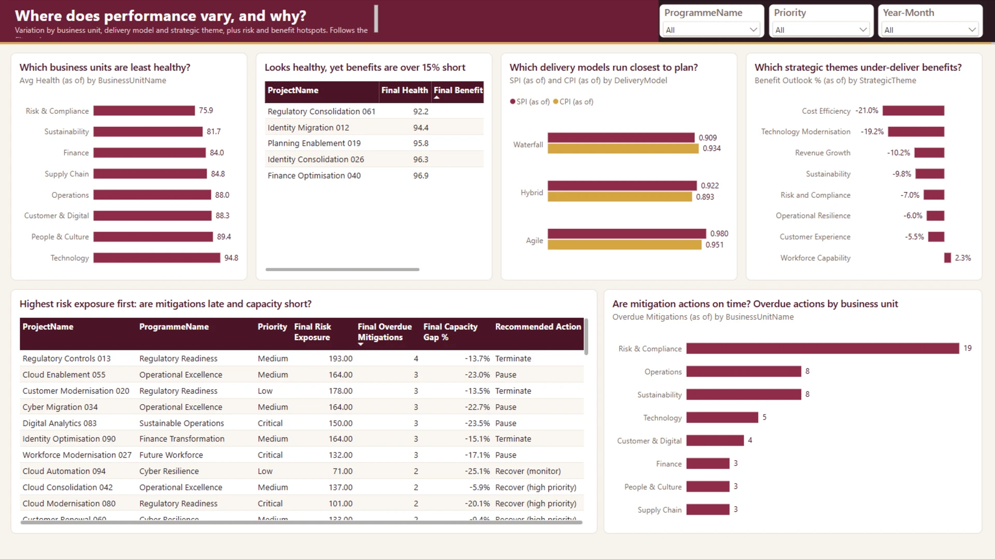Click Future Workforce programme cell
Screen dimensions: 995x559
pyautogui.click(x=171, y=455)
